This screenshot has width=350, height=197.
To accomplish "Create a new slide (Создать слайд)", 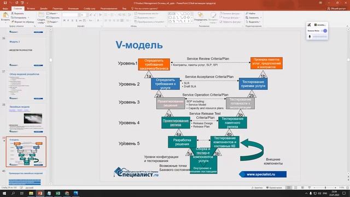I will 41,18.
